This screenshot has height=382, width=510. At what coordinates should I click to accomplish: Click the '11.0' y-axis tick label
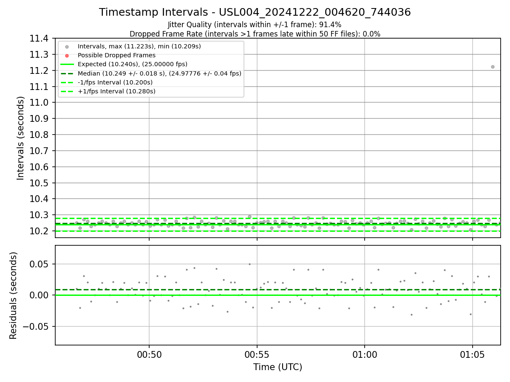point(39,103)
